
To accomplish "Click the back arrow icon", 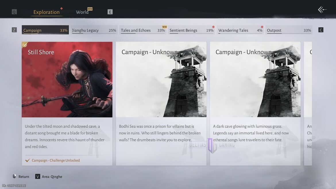I will 322,10.
